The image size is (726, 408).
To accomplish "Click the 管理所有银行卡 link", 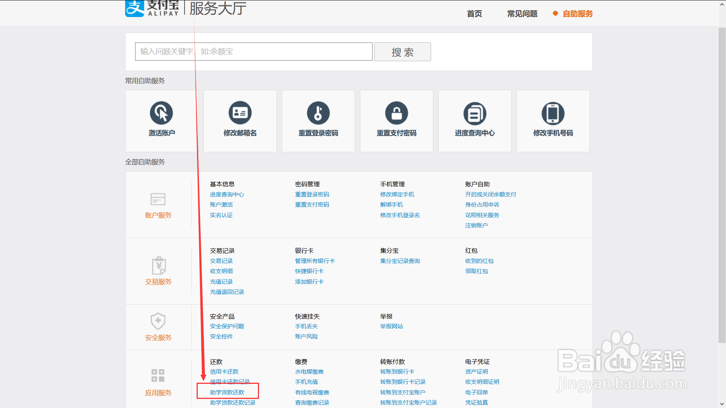I will pos(315,261).
